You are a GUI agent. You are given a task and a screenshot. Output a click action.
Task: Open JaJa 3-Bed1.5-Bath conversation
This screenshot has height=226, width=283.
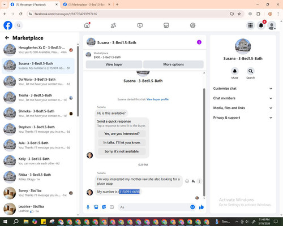(x=38, y=145)
